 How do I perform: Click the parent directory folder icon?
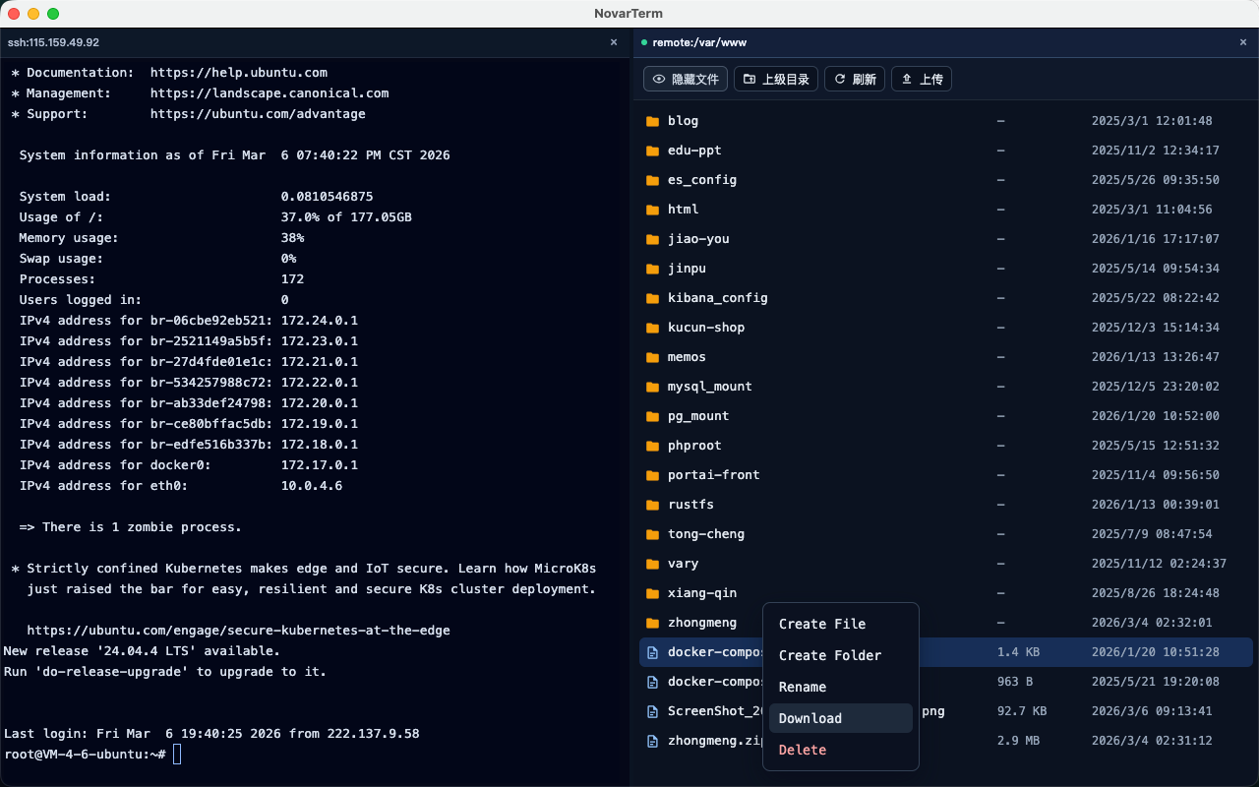(751, 79)
